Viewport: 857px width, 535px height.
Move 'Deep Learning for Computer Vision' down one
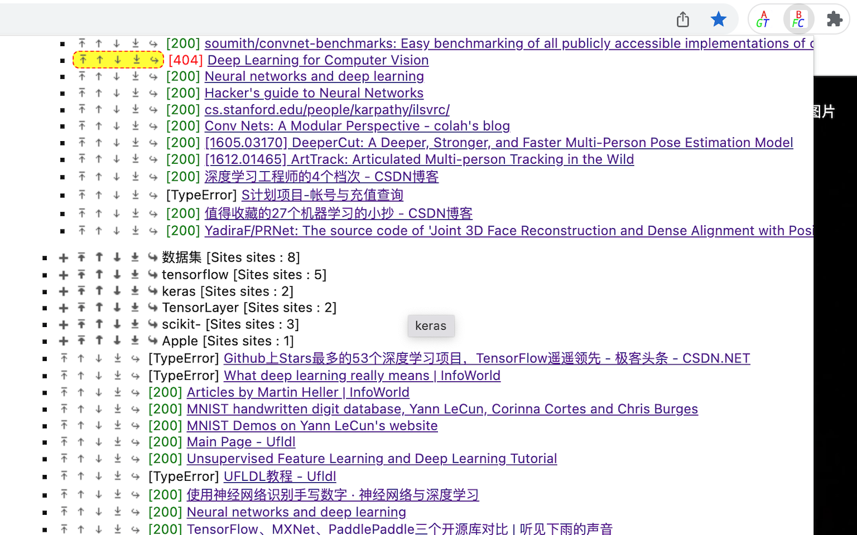coord(118,60)
